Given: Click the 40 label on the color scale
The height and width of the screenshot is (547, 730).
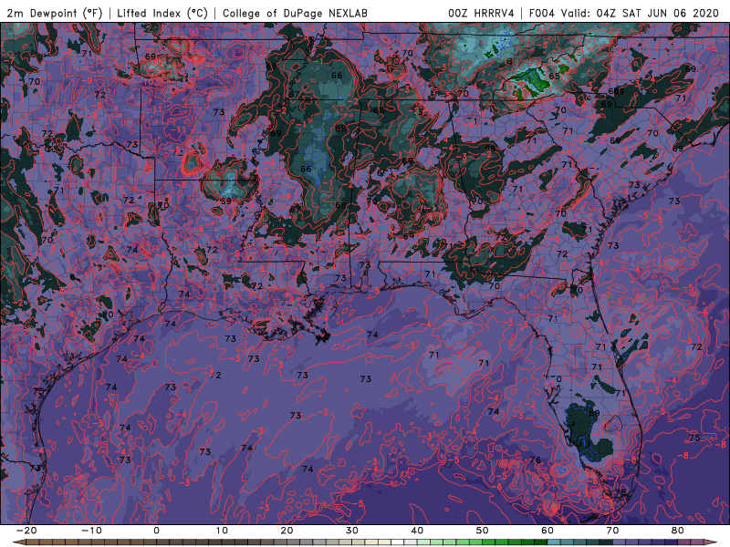Looking at the screenshot, I should tap(417, 531).
